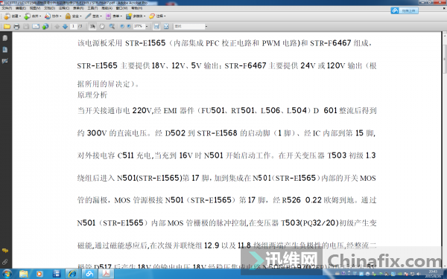The width and height of the screenshot is (447, 279).
Task: Click the zoom out round button
Action: [122, 27]
